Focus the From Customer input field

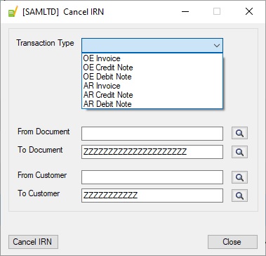pos(152,177)
